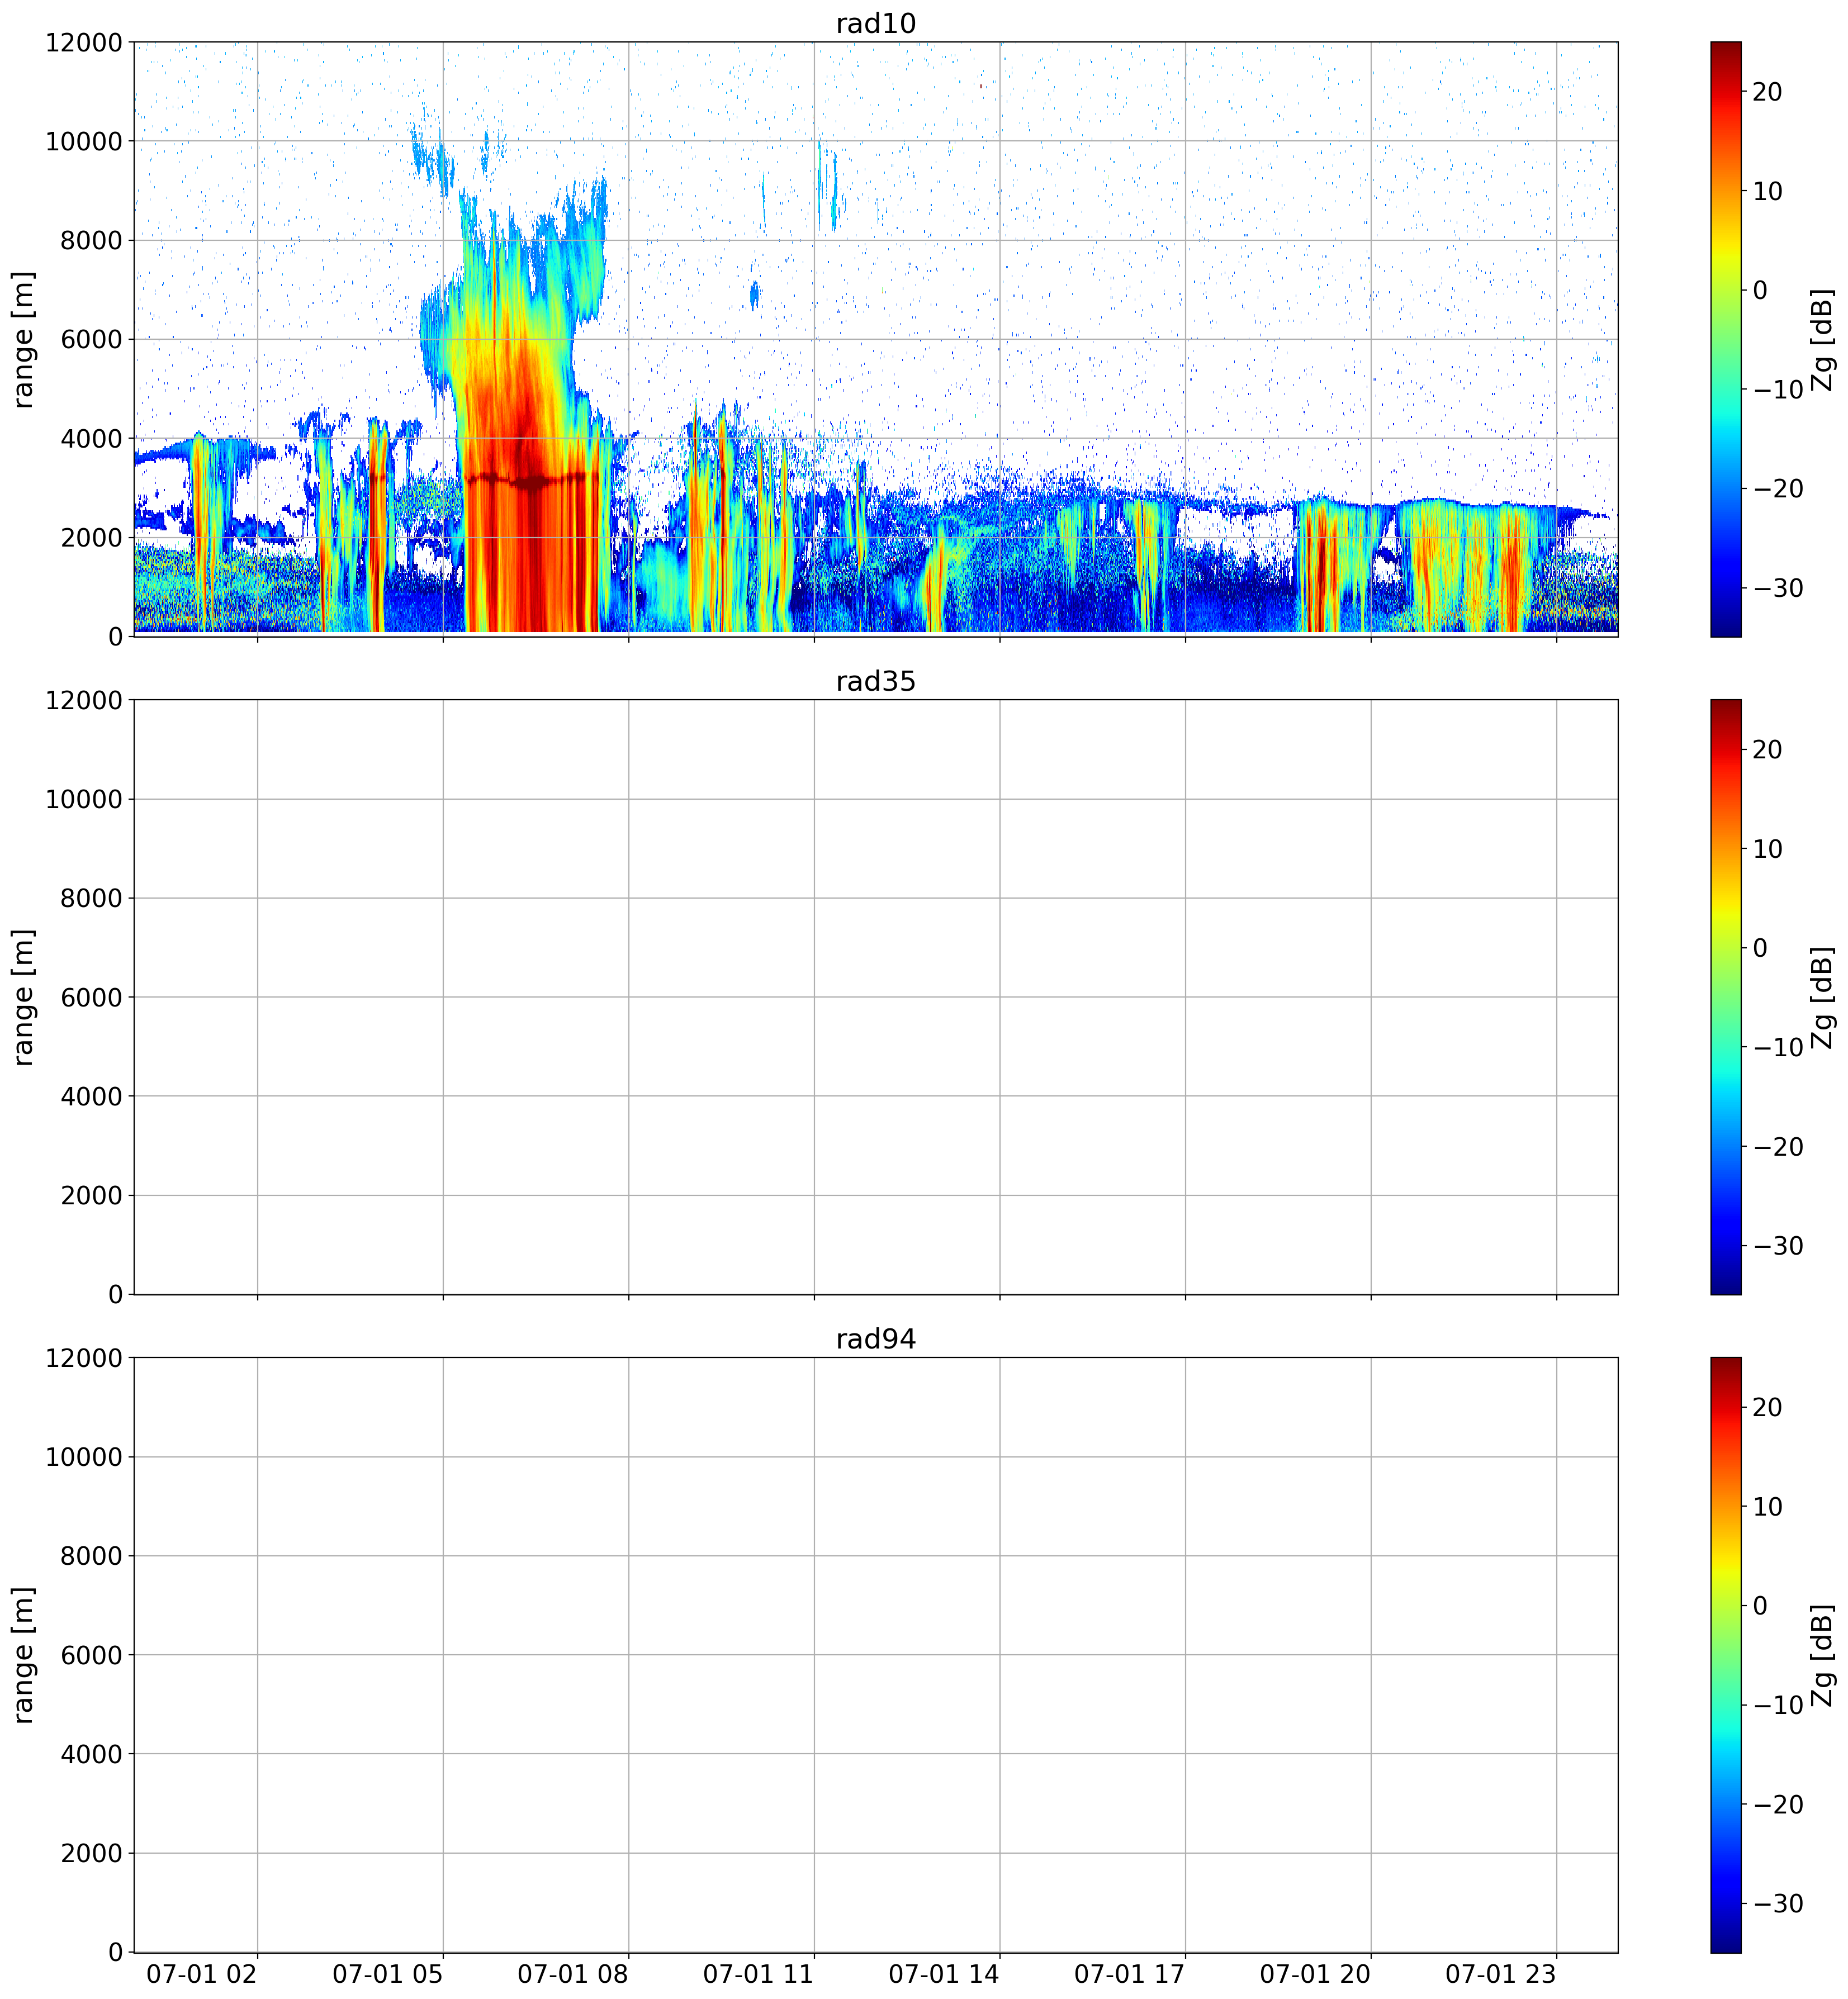Click the "2000" range tick on rad94 plot
This screenshot has height=1999, width=1848.
click(x=92, y=1853)
